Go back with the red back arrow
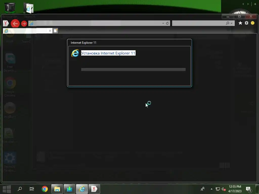The image size is (259, 194). click(x=15, y=23)
